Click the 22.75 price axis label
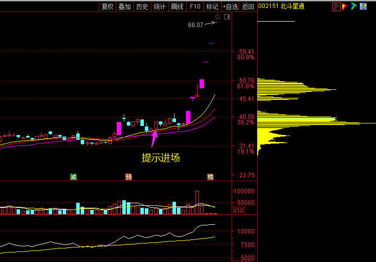 tap(247, 175)
